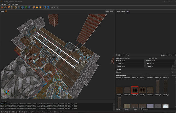Select the wmtal4_4 material thumbnail
Screen dimensions: 176x113
click(x=119, y=90)
